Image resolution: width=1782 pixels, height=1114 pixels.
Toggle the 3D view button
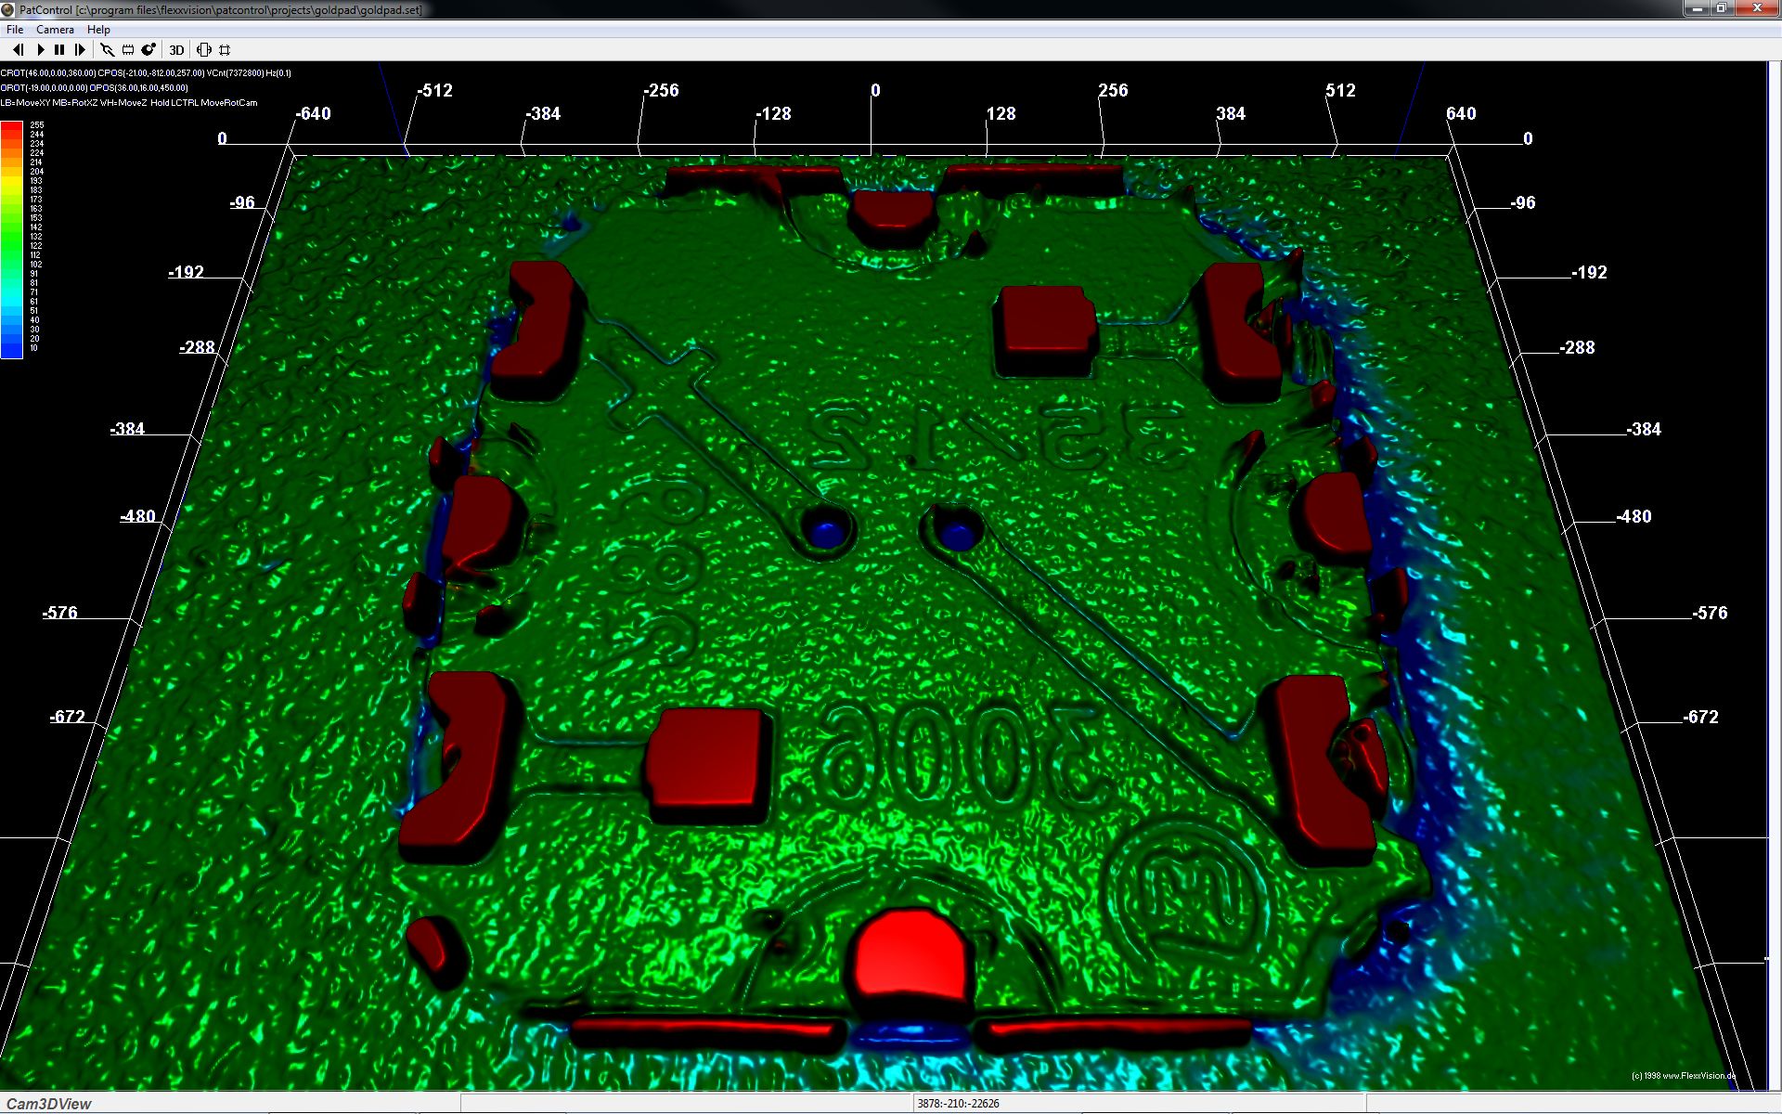(176, 50)
